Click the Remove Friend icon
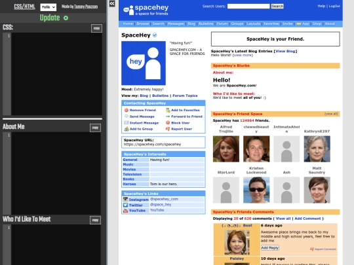 127,110
